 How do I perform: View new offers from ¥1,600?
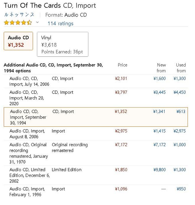[160, 79]
